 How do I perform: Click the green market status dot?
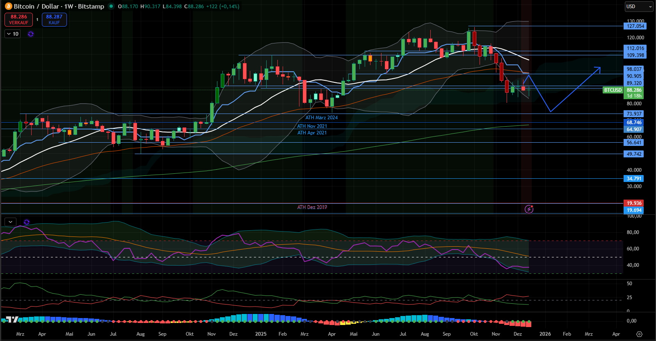coord(111,6)
